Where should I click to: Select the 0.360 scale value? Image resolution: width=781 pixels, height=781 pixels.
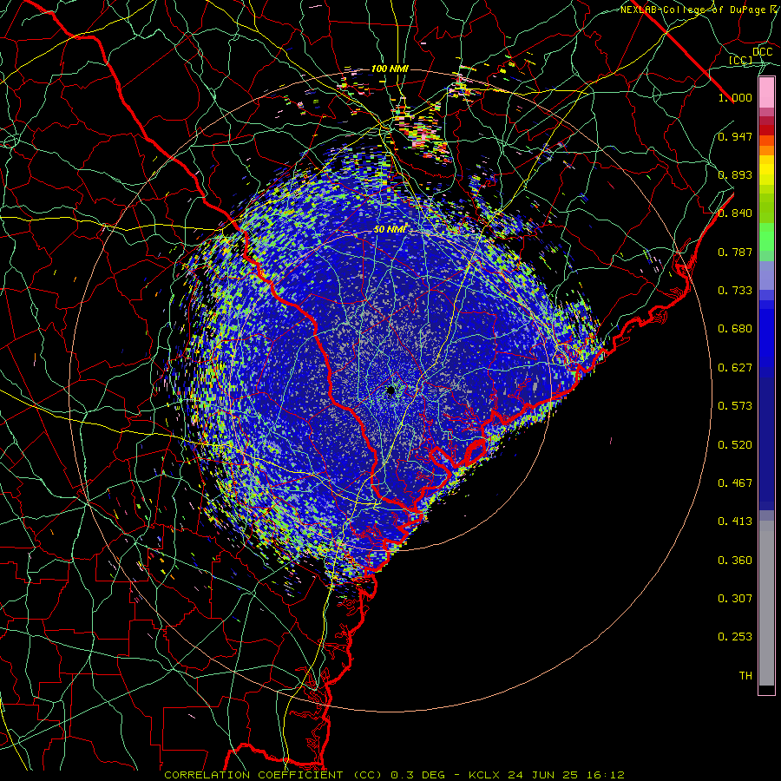(x=735, y=561)
